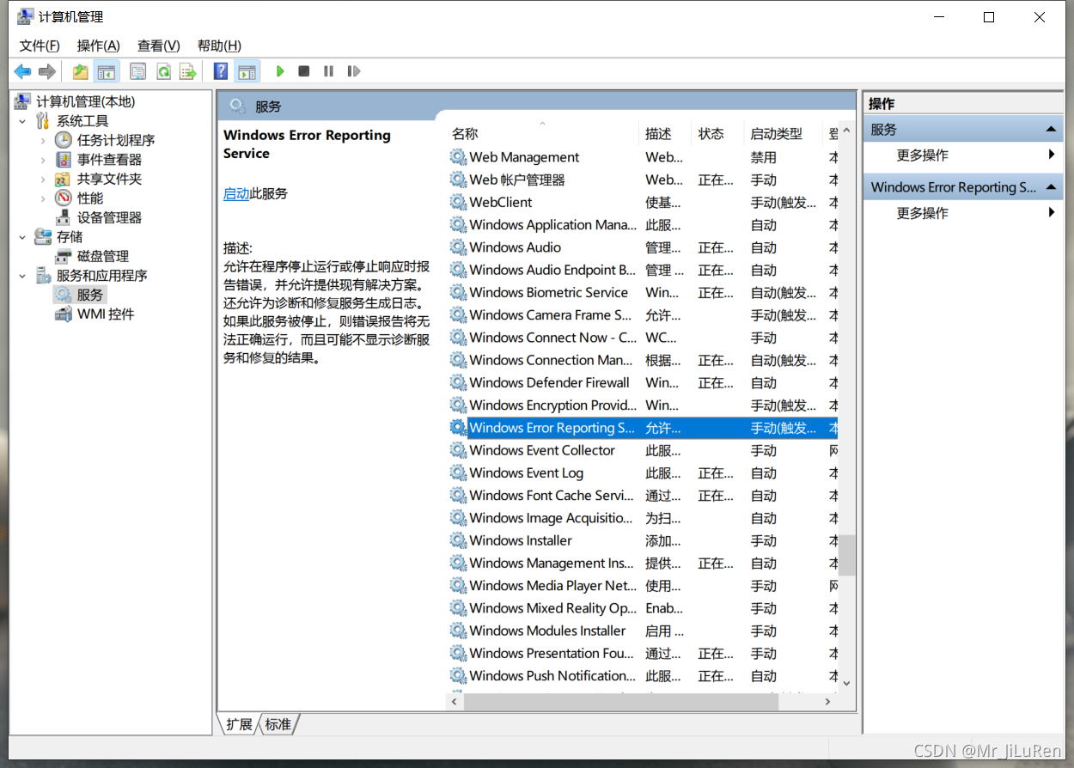Toggle Show/Hide Console Tree toolbar icon
This screenshot has height=768, width=1074.
[107, 71]
